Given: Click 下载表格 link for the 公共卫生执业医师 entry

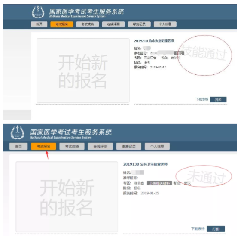Looking at the screenshot, I should tap(198, 229).
